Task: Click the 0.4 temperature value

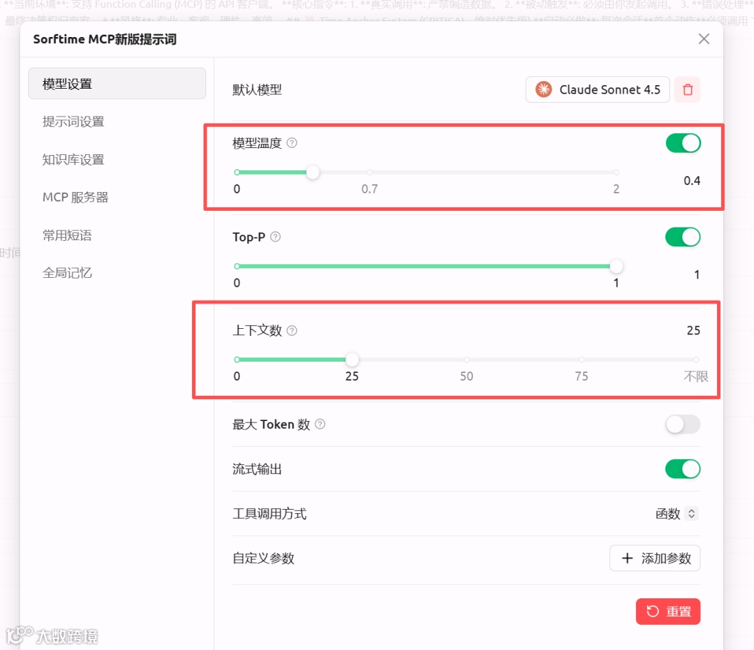Action: pos(692,181)
